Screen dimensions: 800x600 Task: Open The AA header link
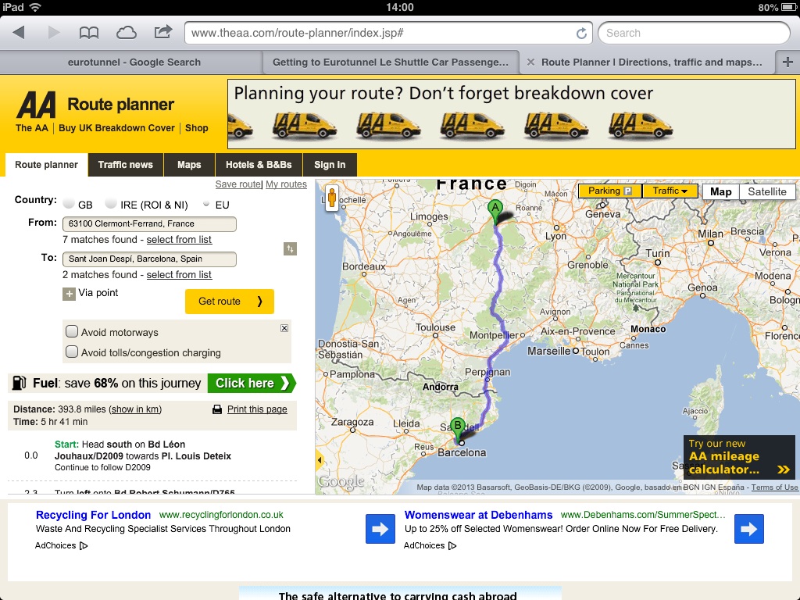[31, 128]
